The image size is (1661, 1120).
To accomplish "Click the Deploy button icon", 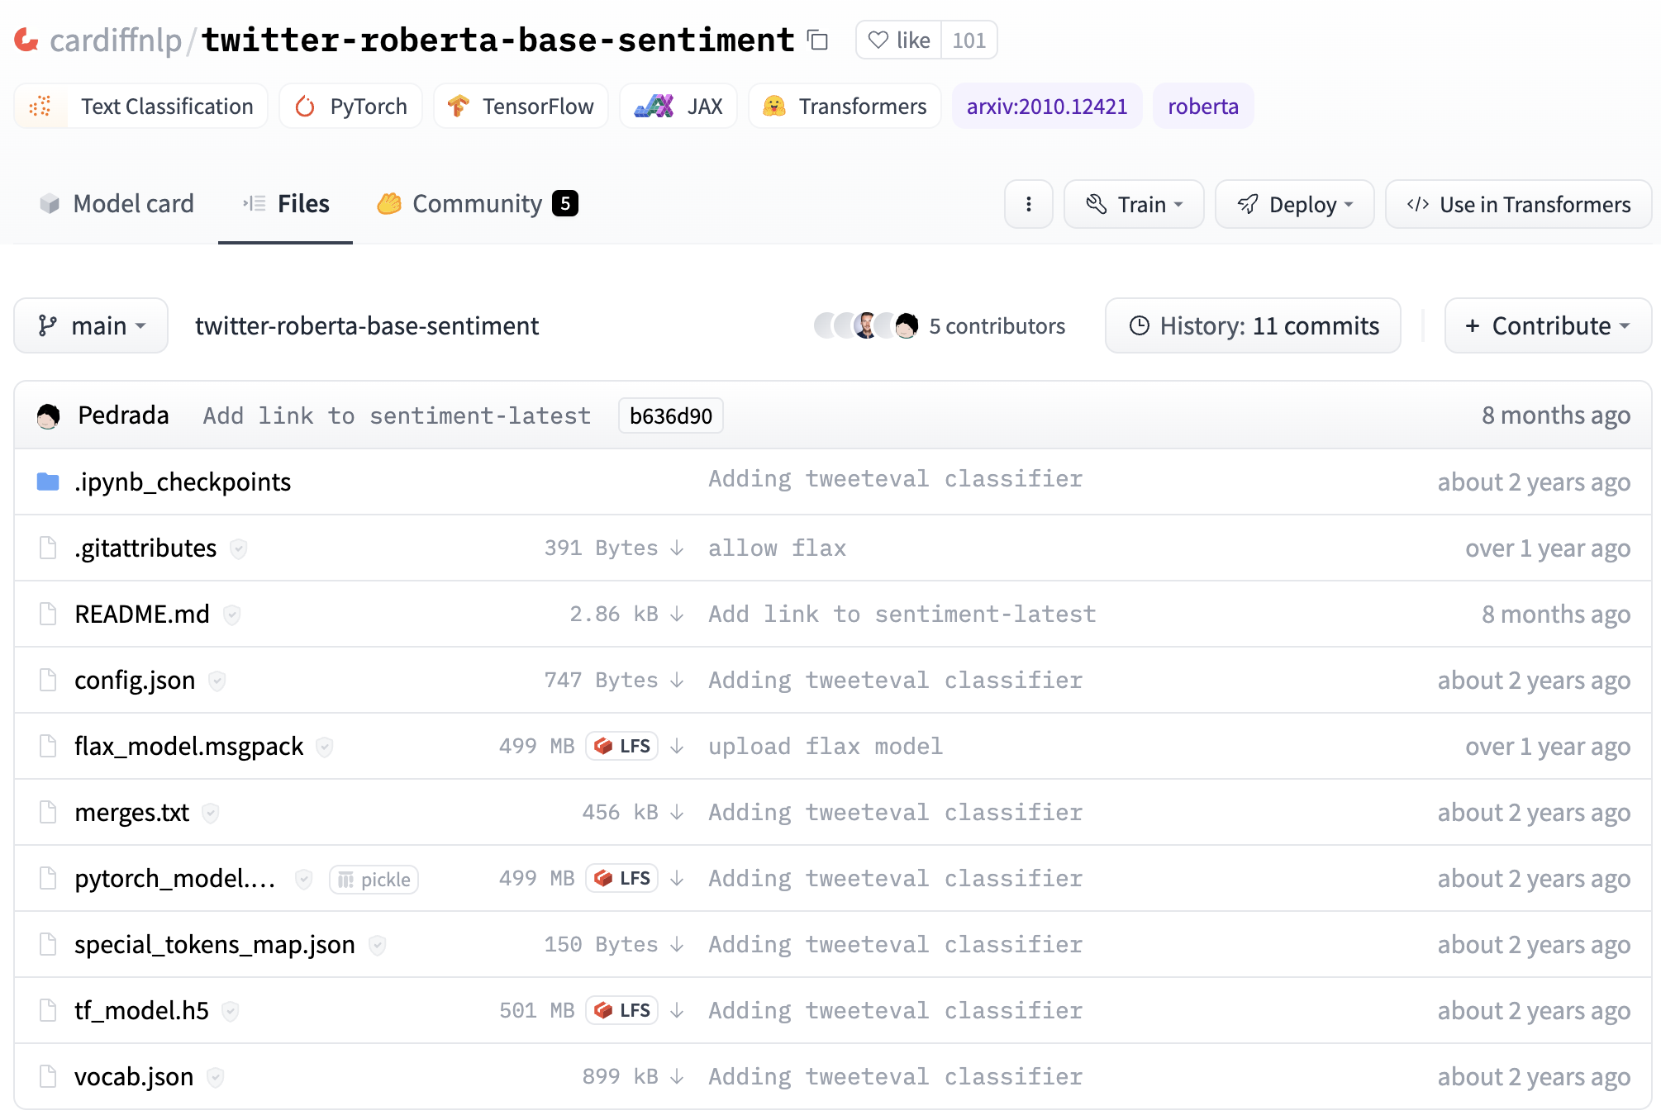I will (x=1249, y=204).
